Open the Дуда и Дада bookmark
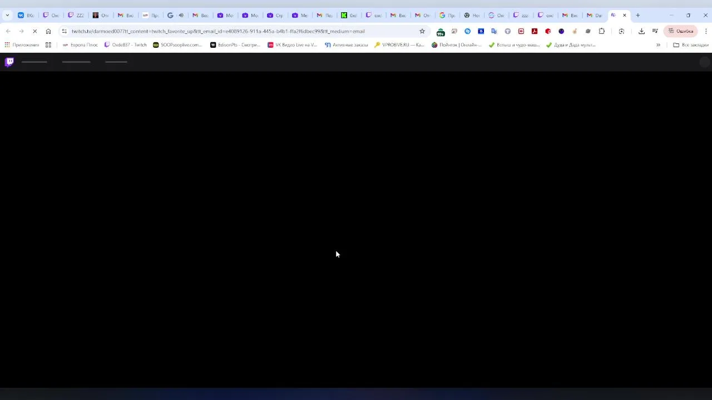 (571, 45)
